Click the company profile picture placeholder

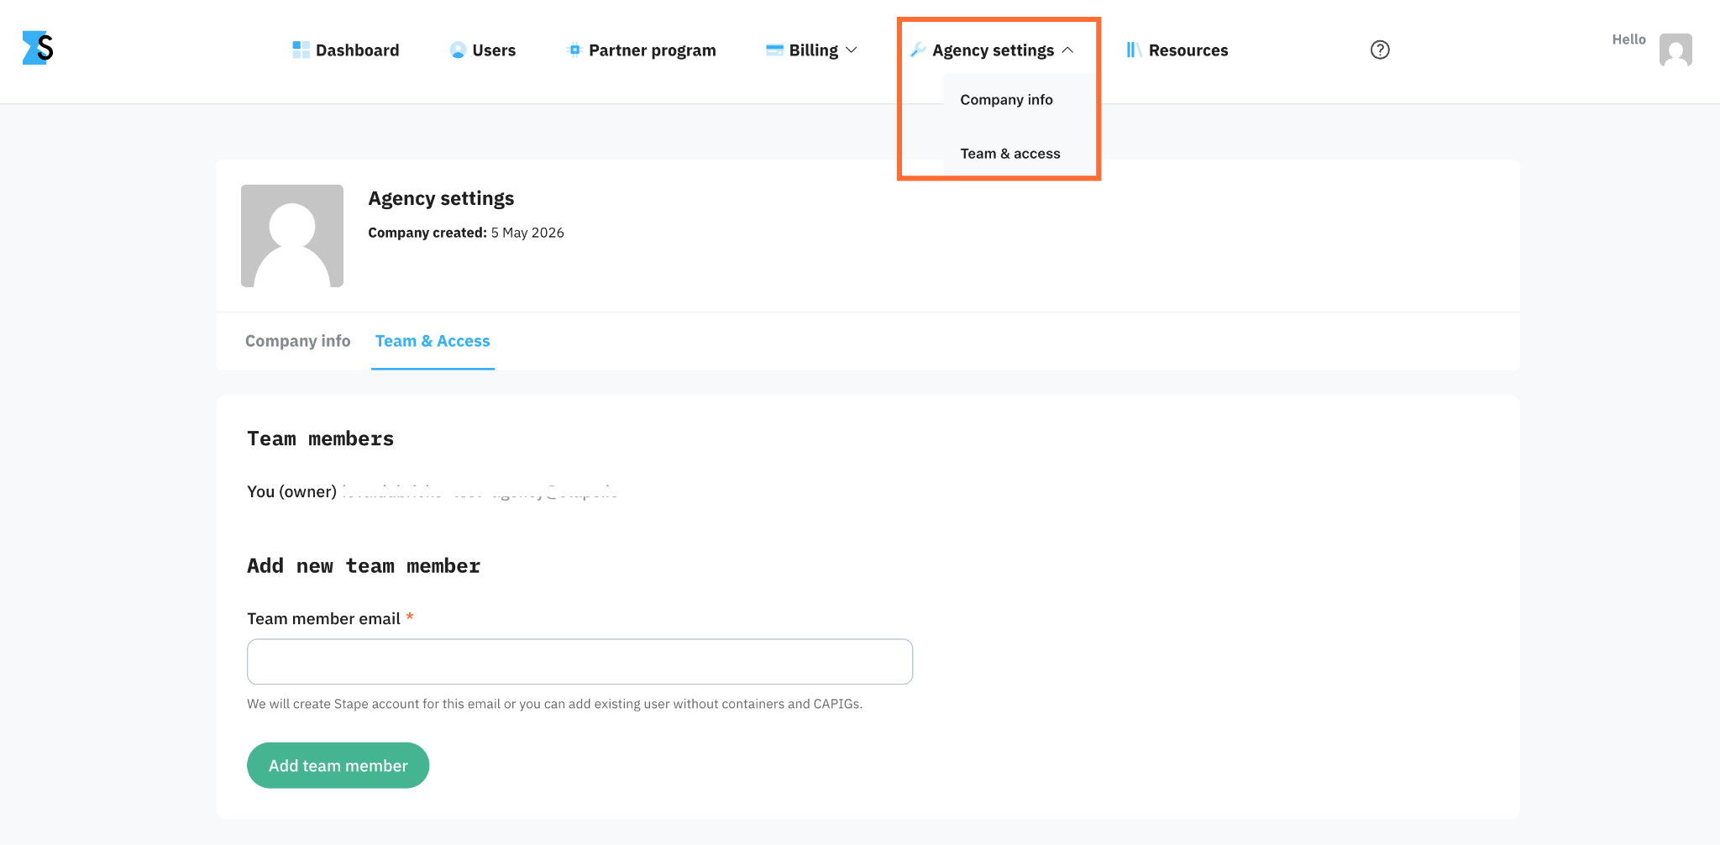292,236
